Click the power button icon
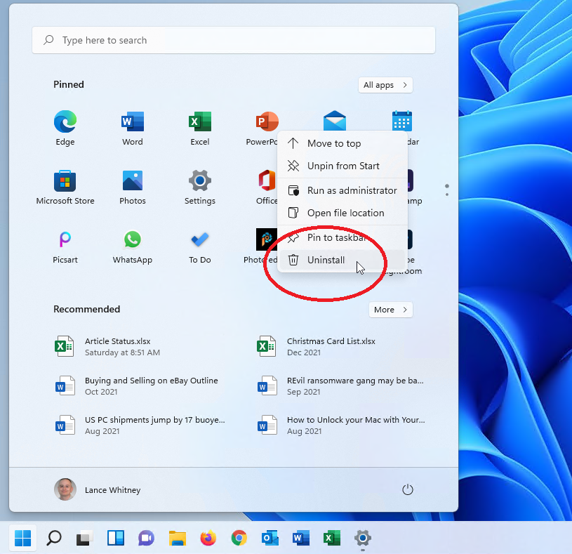Image resolution: width=572 pixels, height=554 pixels. pyautogui.click(x=408, y=490)
